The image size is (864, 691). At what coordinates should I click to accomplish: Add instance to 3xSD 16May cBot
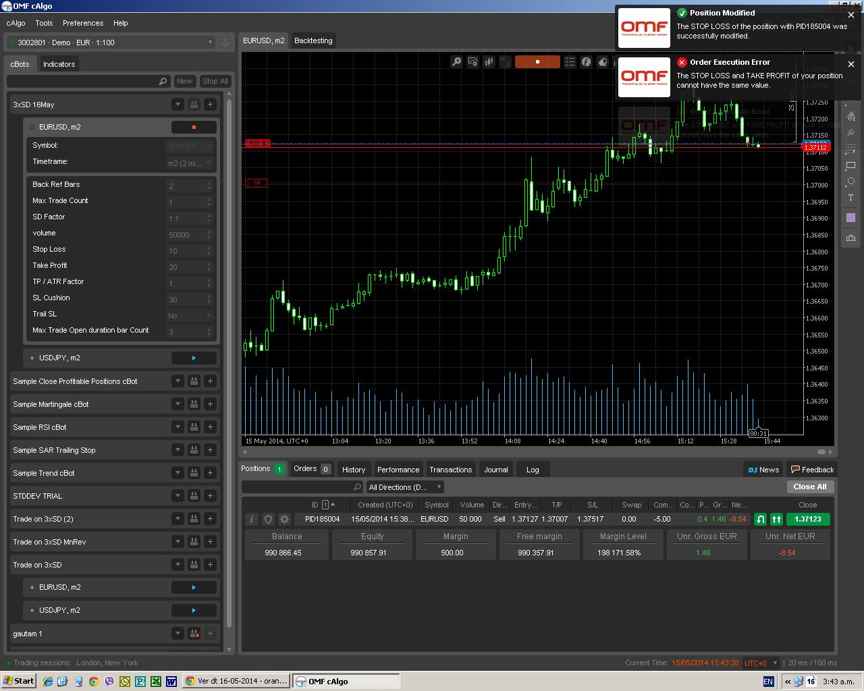point(210,105)
